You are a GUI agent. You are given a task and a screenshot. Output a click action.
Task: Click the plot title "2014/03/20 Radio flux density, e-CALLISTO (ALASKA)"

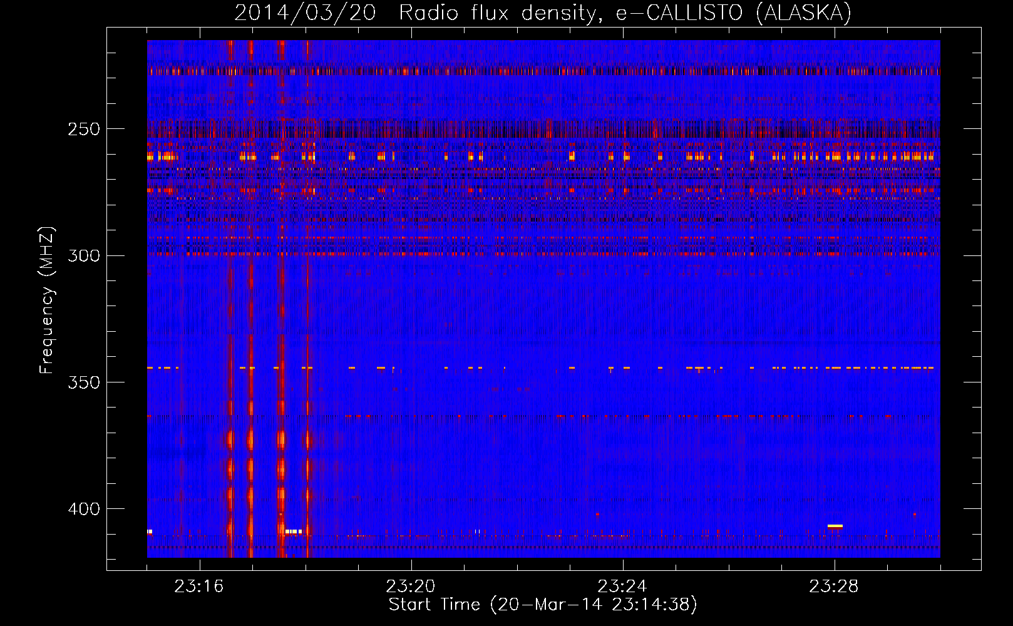coord(542,13)
